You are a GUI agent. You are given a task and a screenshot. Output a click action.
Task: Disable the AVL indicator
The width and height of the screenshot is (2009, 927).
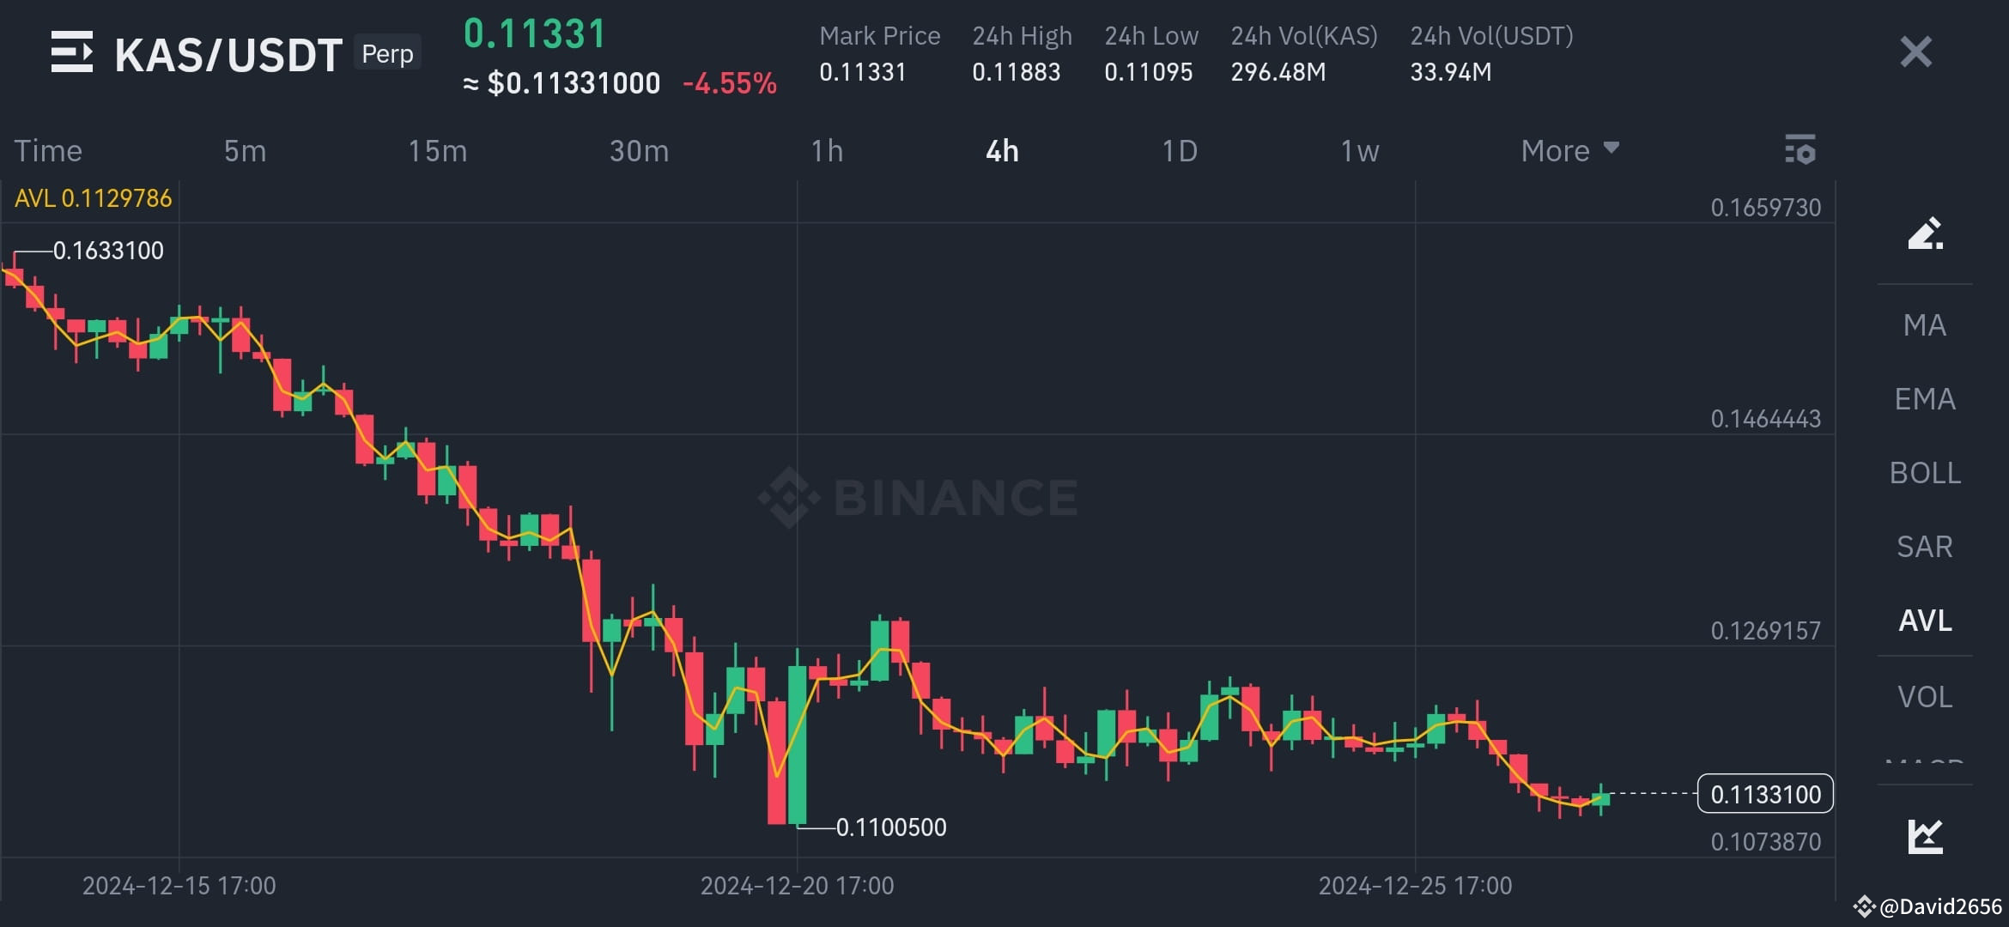pyautogui.click(x=1924, y=621)
